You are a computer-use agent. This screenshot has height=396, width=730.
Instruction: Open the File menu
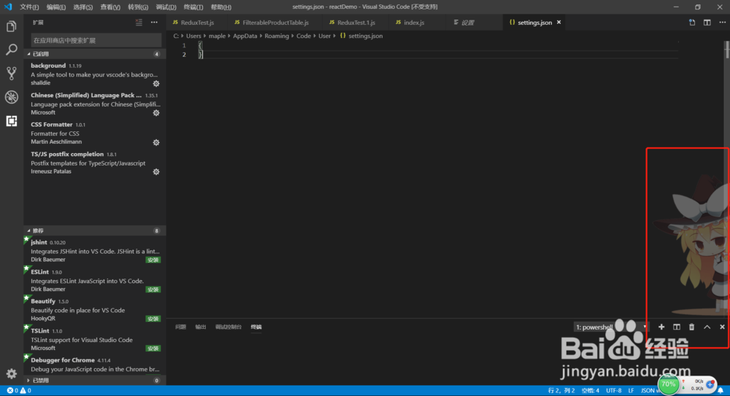pos(29,7)
